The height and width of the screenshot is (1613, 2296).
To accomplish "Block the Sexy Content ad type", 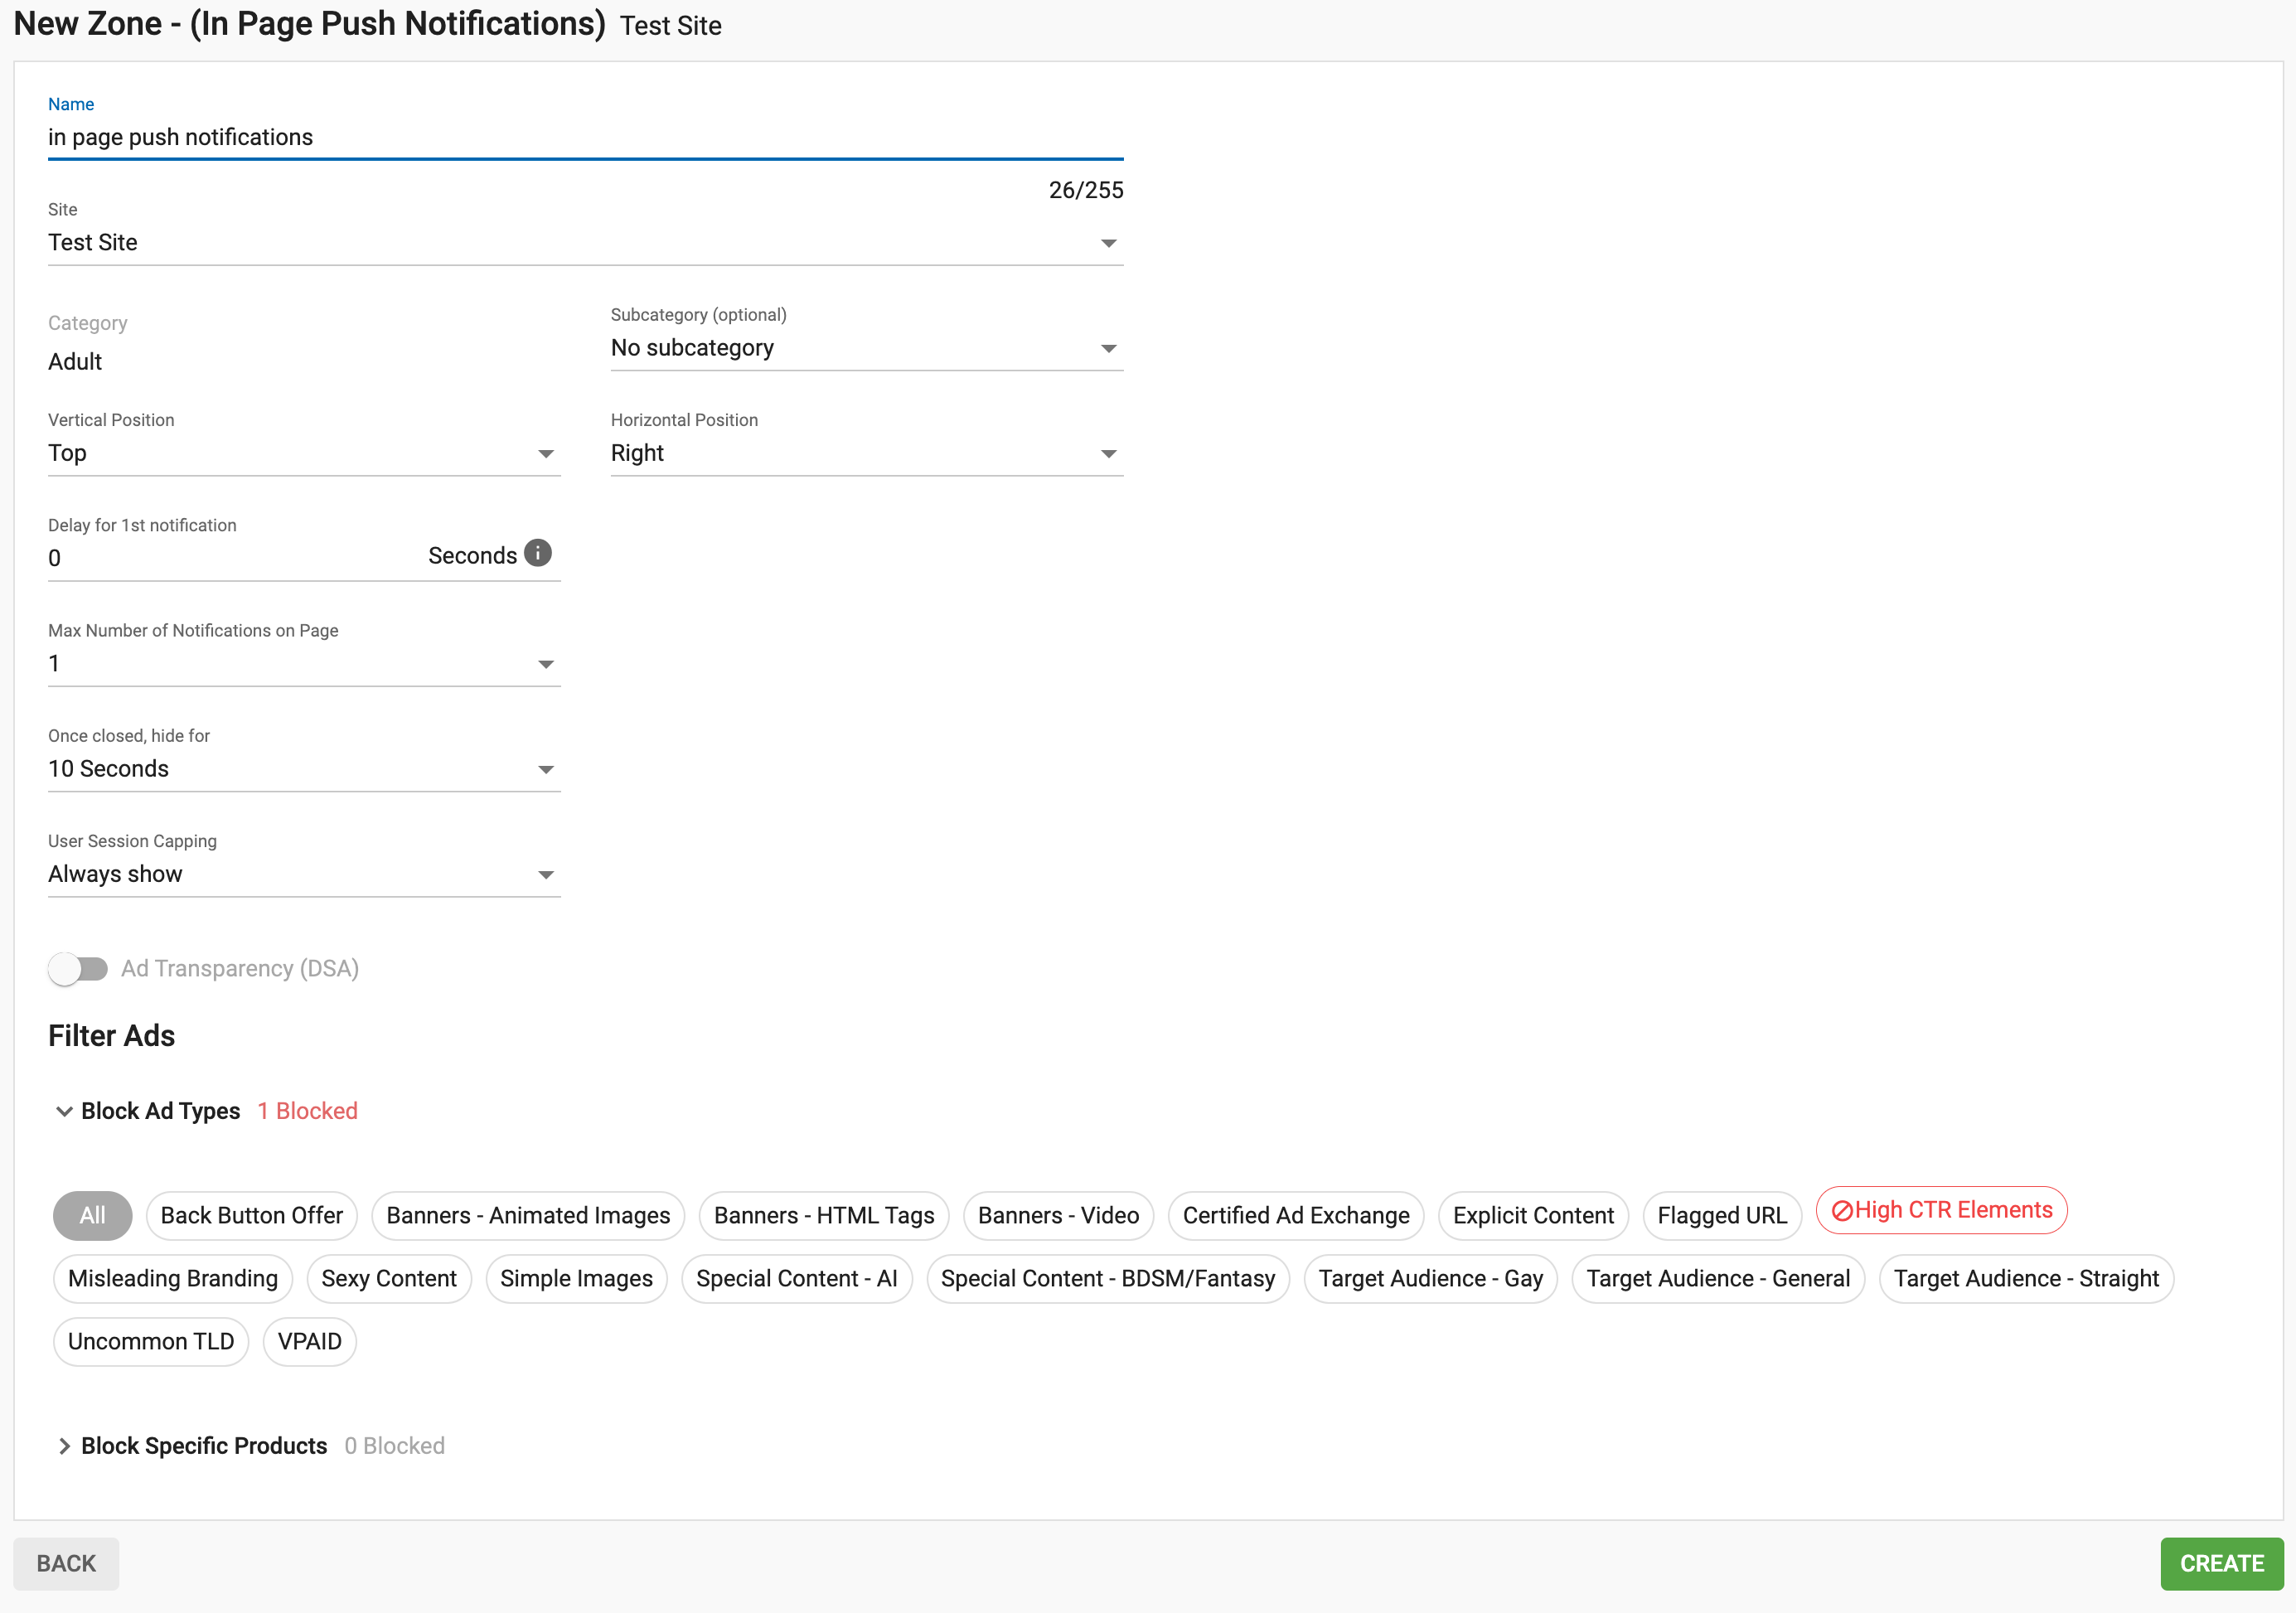I will (389, 1278).
